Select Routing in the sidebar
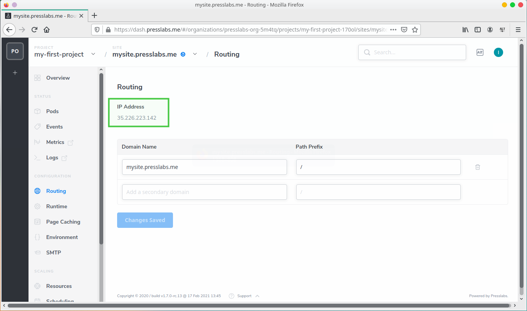Screen dimensions: 527x311 point(56,191)
